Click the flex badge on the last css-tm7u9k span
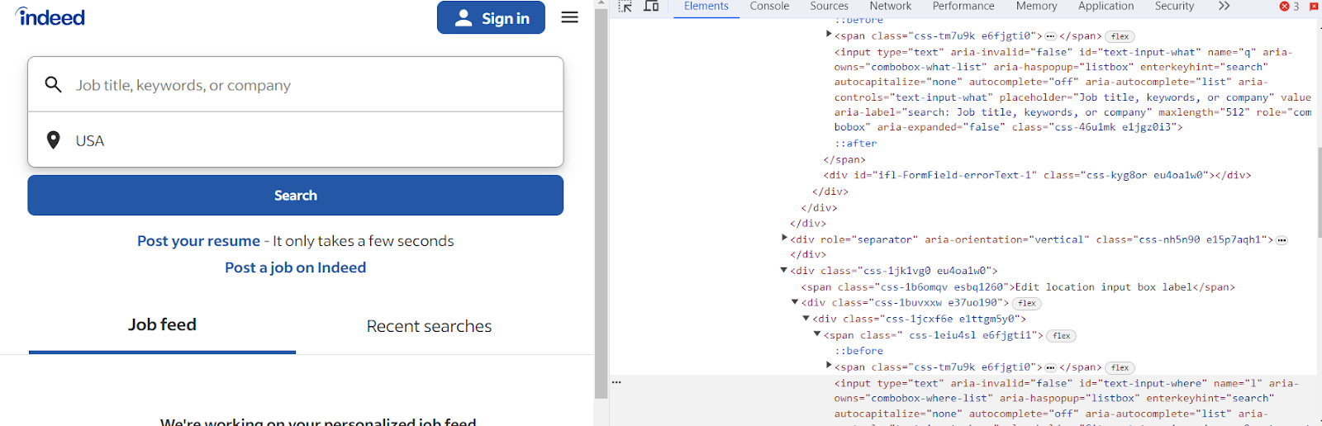 pyautogui.click(x=1120, y=367)
